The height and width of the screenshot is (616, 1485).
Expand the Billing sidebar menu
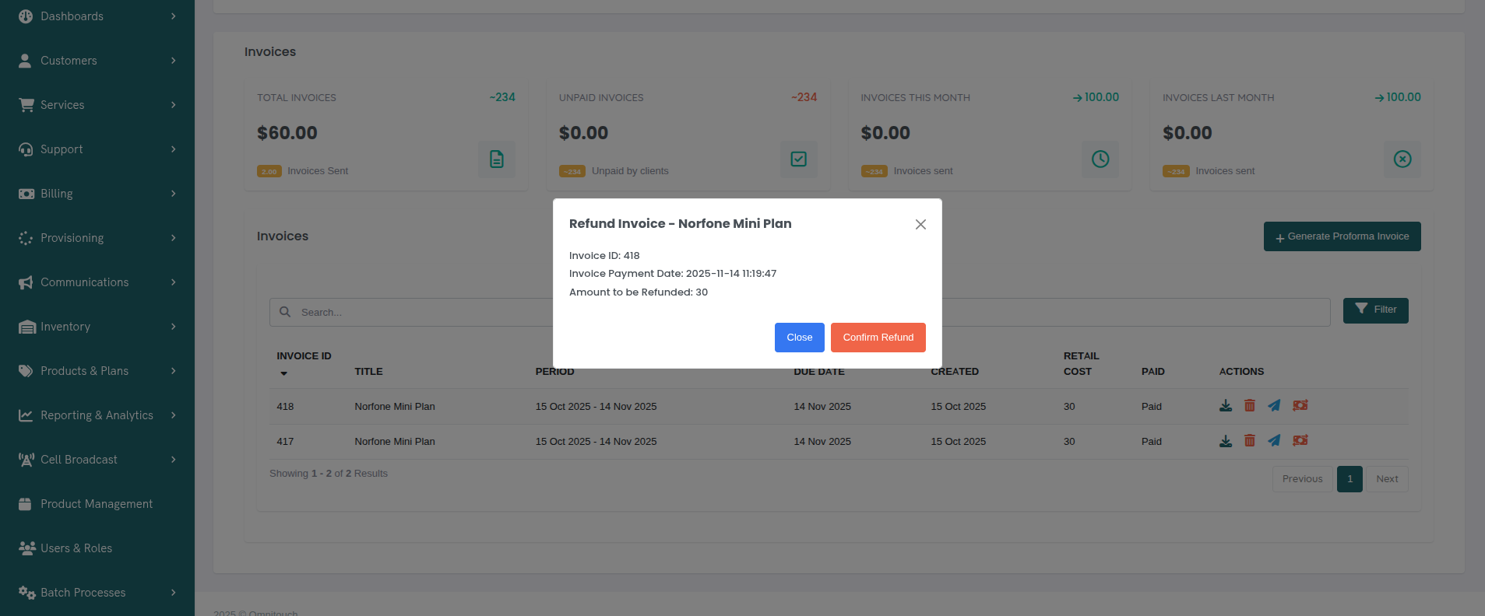click(x=97, y=194)
